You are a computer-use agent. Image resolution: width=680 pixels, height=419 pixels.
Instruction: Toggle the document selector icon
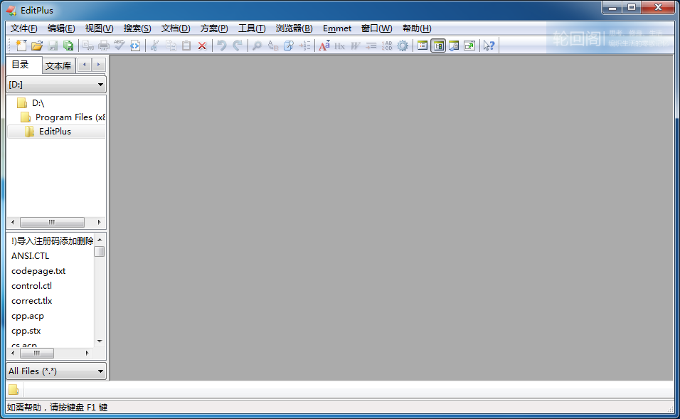pyautogui.click(x=423, y=46)
